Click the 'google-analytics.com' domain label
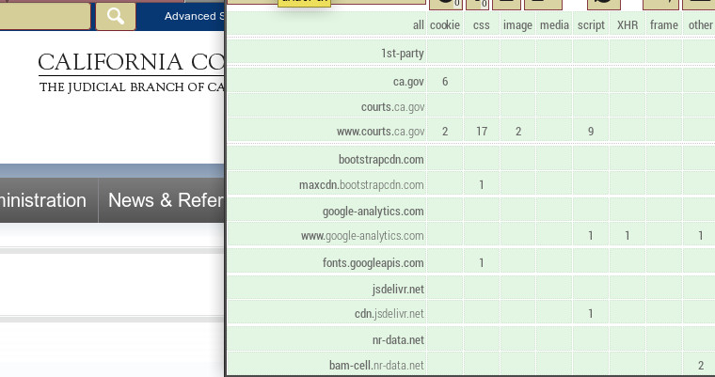Image resolution: width=715 pixels, height=377 pixels. [x=326, y=212]
